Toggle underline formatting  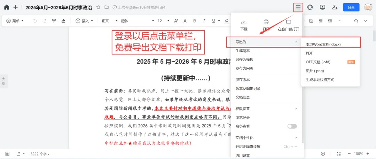tap(213, 21)
